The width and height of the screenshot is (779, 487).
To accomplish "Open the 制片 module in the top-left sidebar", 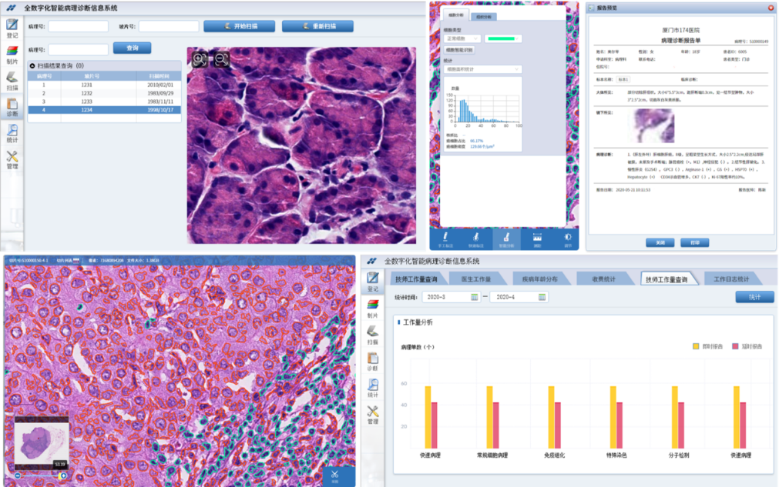I will pyautogui.click(x=12, y=55).
